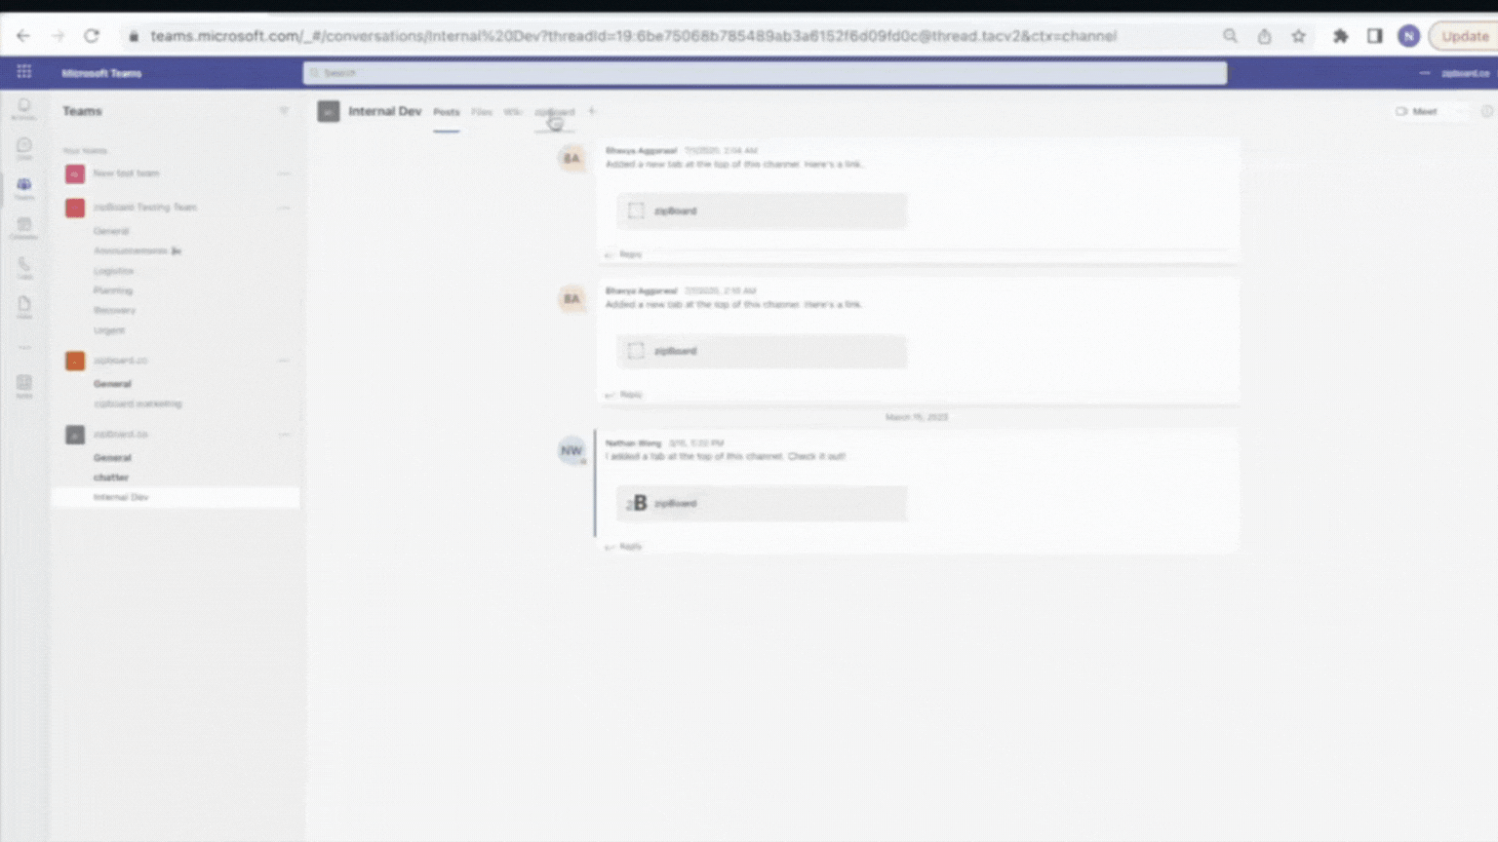Click the NW avatar on Nathan Wong's message
Image resolution: width=1498 pixels, height=842 pixels.
point(572,450)
